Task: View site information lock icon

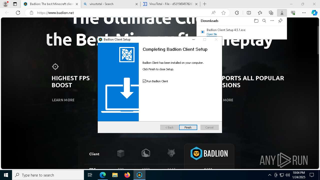Action: 31,13
